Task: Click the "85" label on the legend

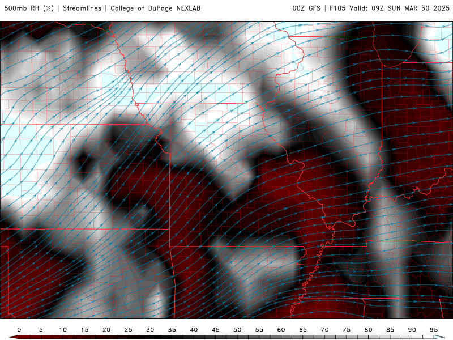Action: pos(390,330)
